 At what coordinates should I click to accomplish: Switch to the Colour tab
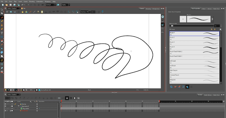[204, 9]
